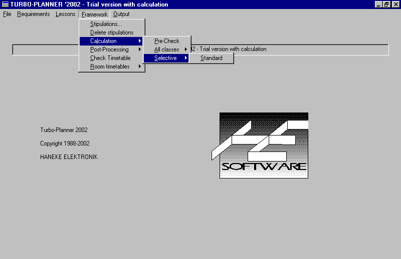Select Standard selective calculation
401x259 pixels.
point(211,58)
